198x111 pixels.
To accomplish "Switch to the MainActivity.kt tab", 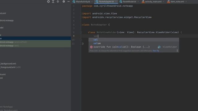I will tap(83, 2).
